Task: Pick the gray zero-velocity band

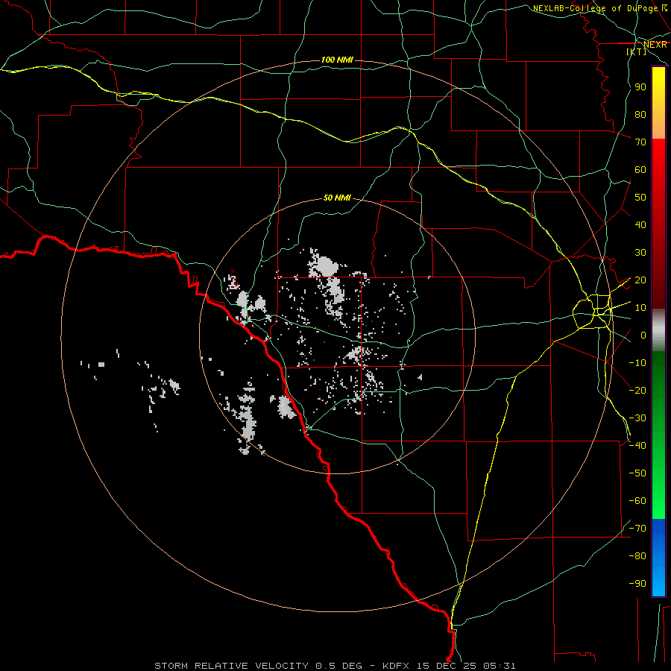Action: (658, 330)
